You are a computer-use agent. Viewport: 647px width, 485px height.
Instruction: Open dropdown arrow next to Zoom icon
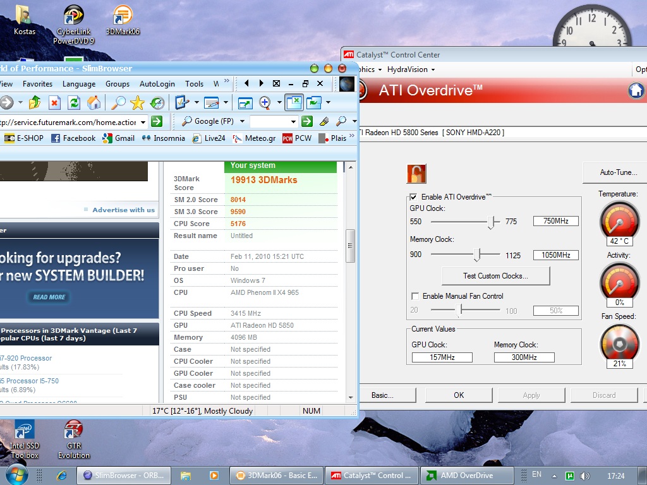pos(279,102)
